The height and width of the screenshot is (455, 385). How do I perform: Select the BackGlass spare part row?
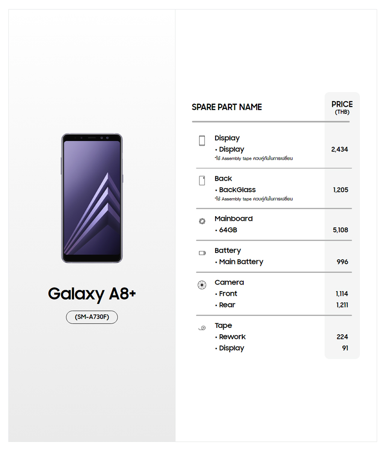(x=237, y=190)
